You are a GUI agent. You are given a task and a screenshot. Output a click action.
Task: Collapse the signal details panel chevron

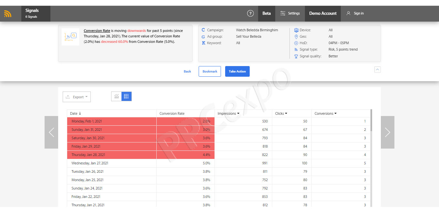377,69
